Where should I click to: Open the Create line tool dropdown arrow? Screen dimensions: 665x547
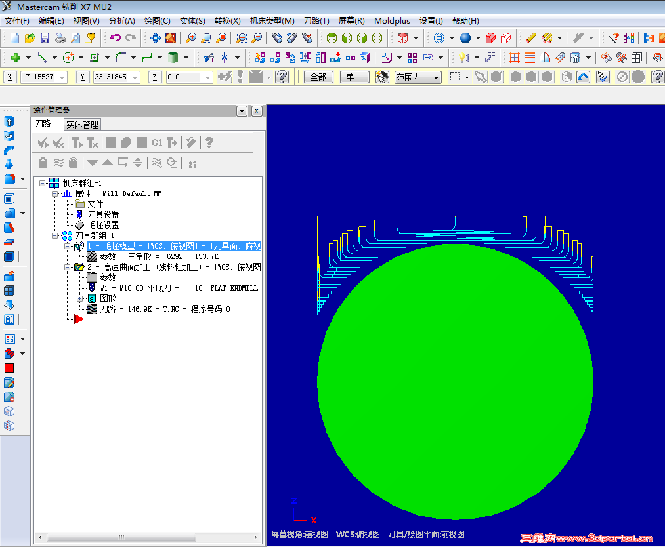(x=54, y=58)
